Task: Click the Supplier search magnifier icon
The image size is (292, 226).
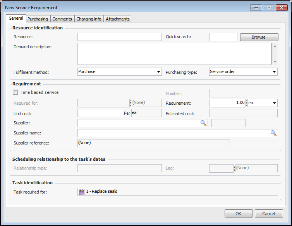Action: pyautogui.click(x=204, y=123)
